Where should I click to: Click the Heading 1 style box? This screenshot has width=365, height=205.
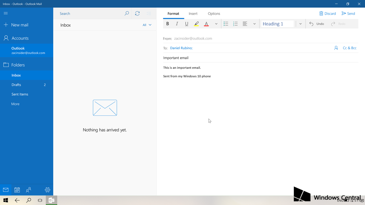click(x=277, y=24)
